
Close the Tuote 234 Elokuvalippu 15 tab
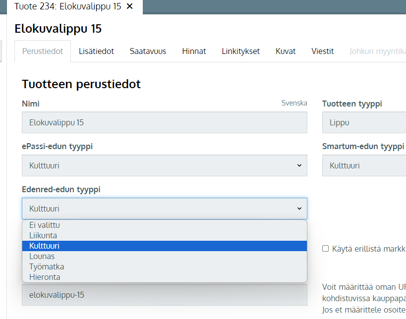pos(130,6)
